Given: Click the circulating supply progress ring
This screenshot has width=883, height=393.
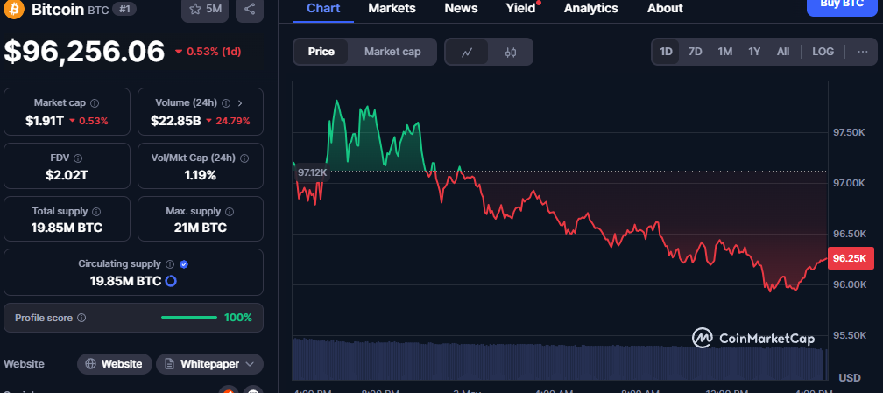Looking at the screenshot, I should (x=171, y=281).
